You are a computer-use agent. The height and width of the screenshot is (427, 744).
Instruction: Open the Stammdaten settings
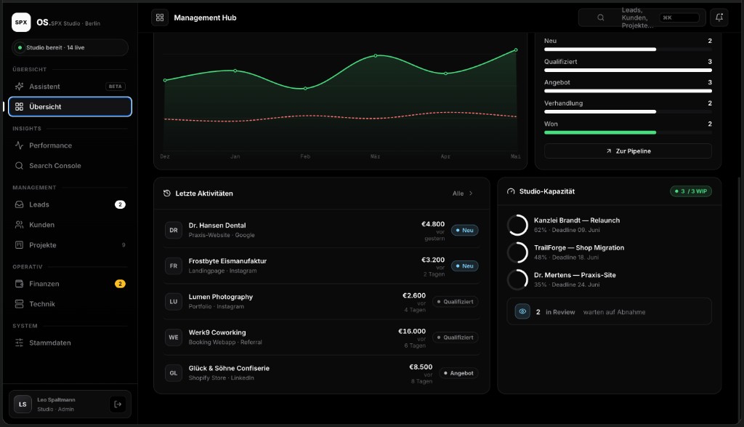coord(70,343)
